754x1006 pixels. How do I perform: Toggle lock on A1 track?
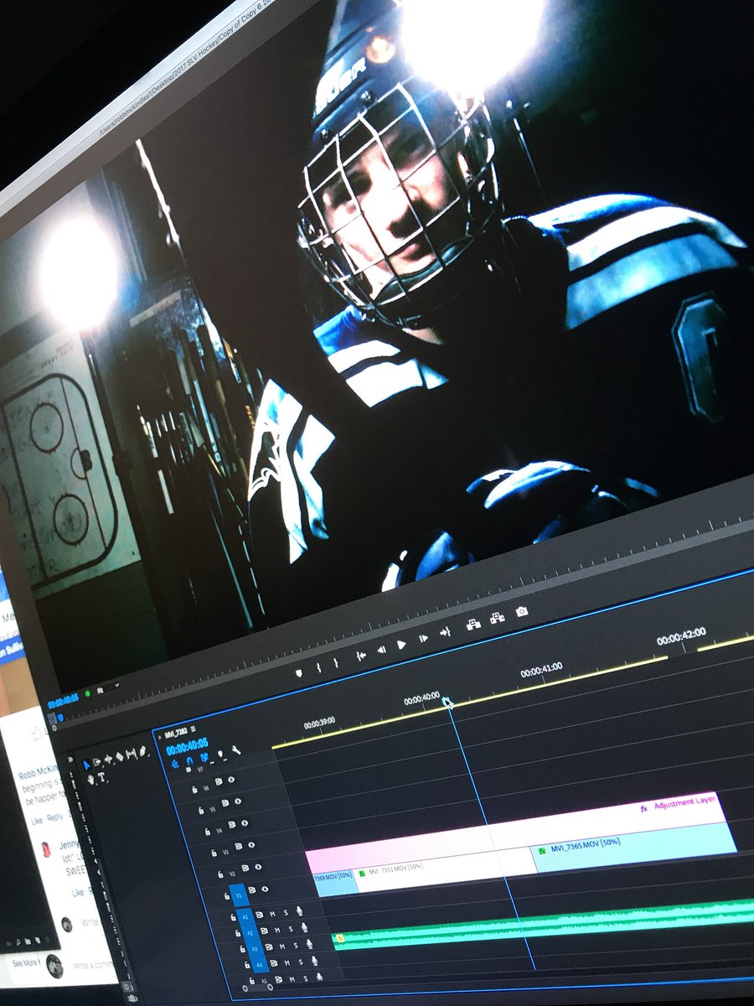(x=233, y=917)
